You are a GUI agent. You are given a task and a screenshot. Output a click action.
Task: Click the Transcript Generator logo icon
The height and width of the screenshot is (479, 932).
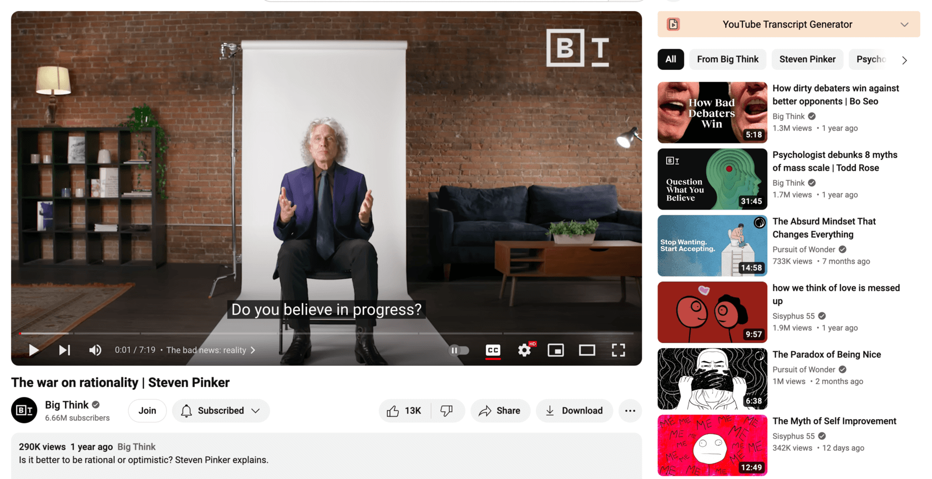click(673, 24)
